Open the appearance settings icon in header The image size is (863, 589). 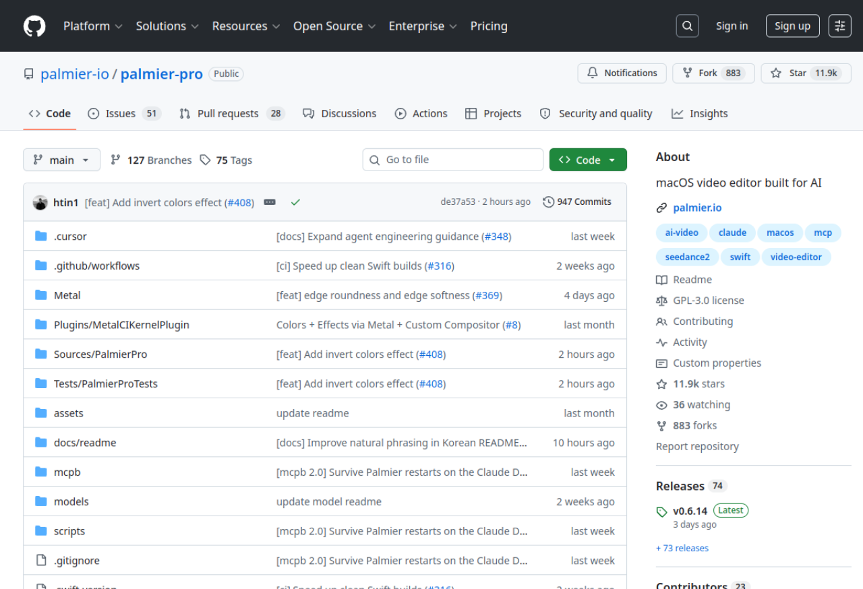pos(840,26)
